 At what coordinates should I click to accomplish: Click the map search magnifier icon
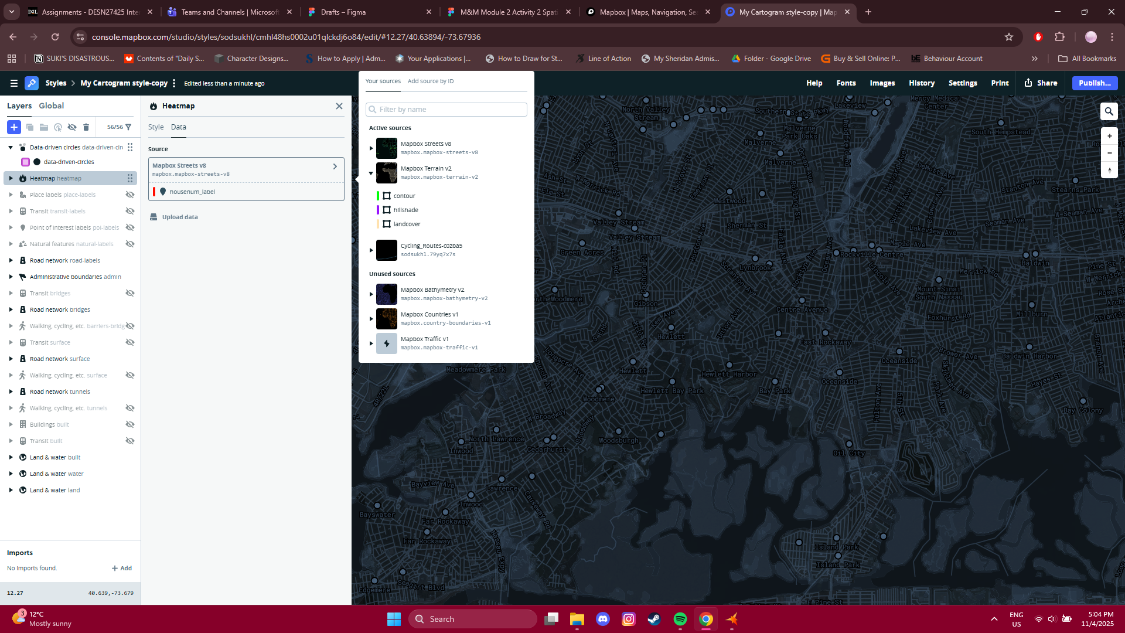click(1109, 111)
